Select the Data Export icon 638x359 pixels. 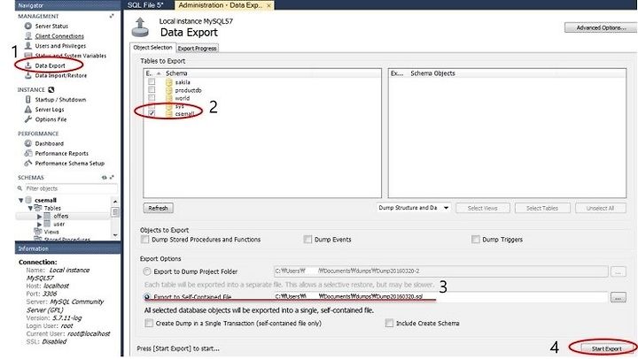[x=28, y=65]
